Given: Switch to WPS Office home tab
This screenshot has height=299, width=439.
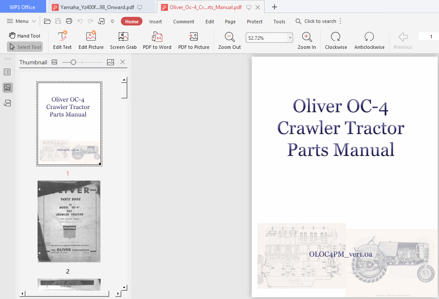Looking at the screenshot, I should click(x=22, y=7).
